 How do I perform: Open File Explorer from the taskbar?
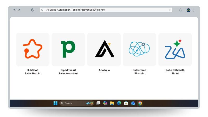pos(112,103)
